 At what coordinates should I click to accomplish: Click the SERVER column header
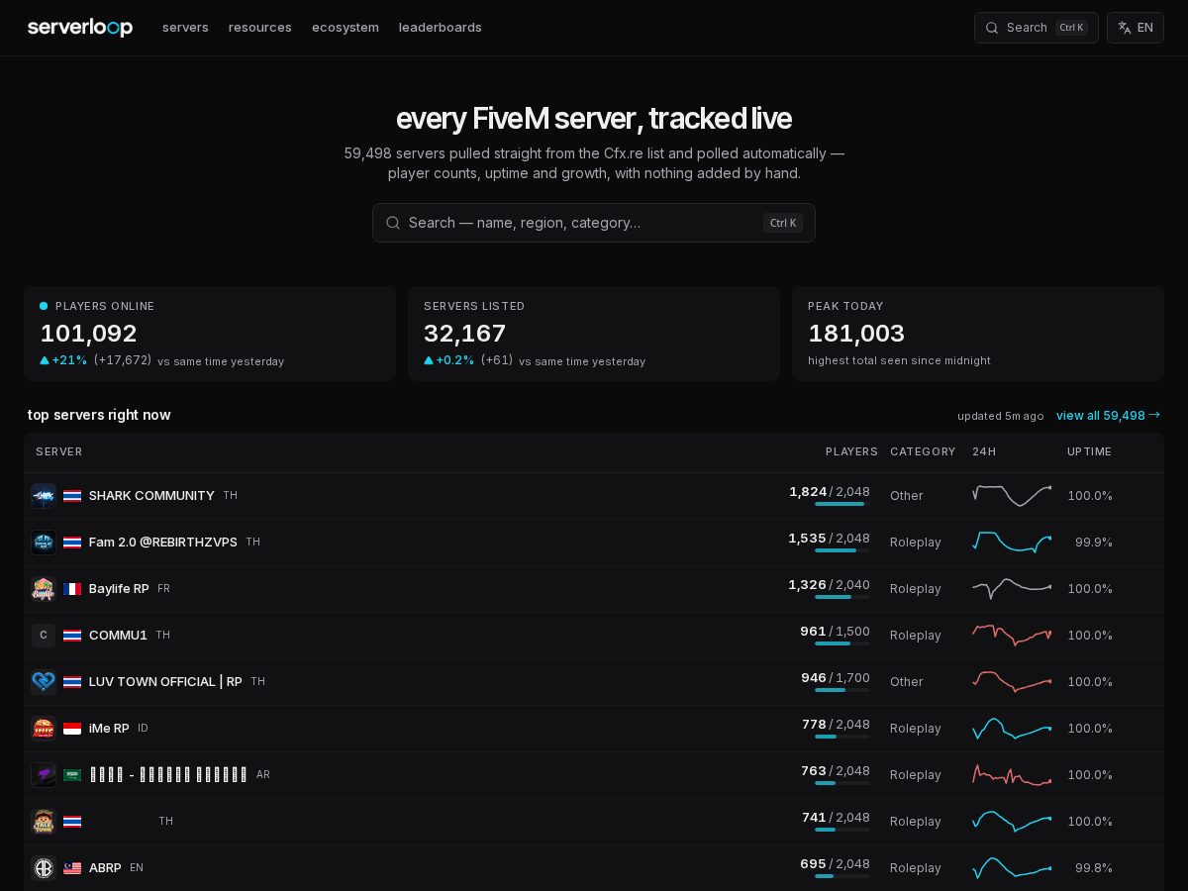pyautogui.click(x=59, y=451)
